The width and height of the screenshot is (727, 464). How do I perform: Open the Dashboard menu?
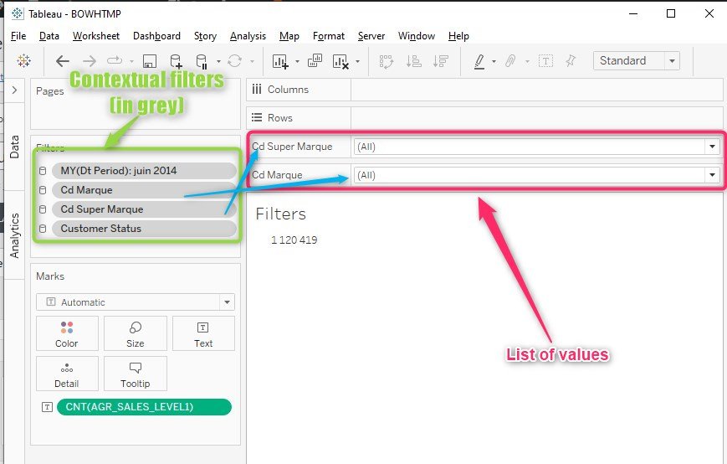click(x=156, y=36)
